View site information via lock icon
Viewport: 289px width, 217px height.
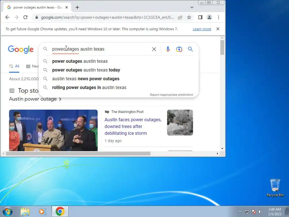coord(37,17)
